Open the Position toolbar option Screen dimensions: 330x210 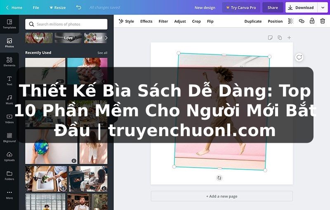click(x=275, y=21)
